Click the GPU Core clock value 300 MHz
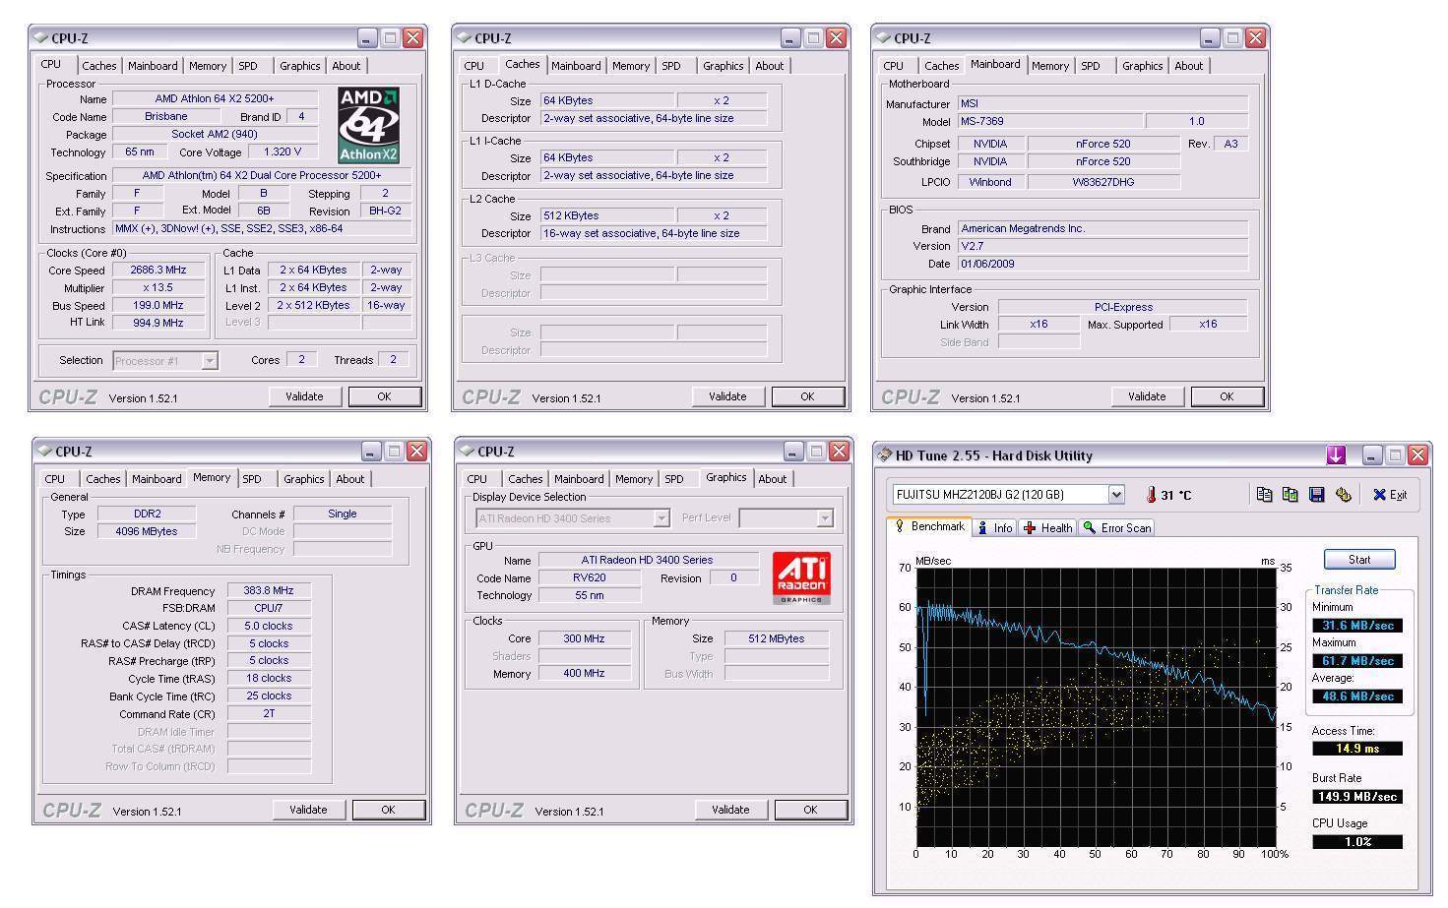 584,638
